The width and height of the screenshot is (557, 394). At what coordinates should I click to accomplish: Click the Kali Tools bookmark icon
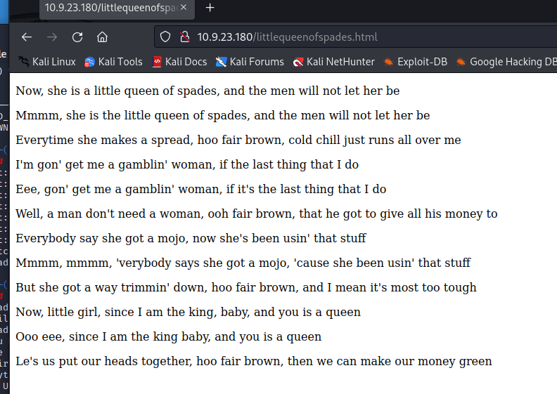89,62
